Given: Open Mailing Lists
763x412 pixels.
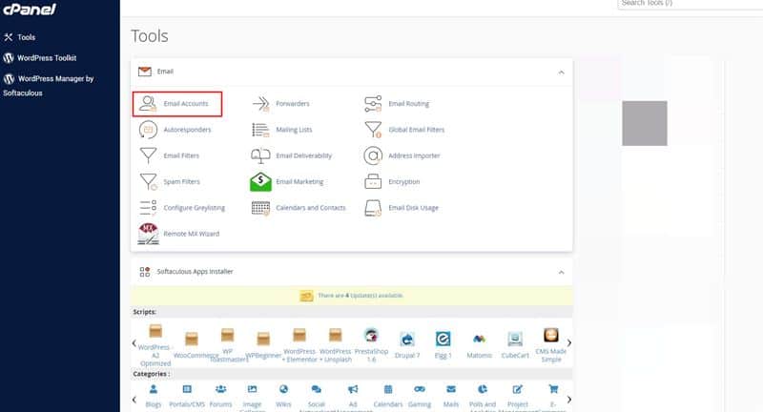Looking at the screenshot, I should point(281,130).
